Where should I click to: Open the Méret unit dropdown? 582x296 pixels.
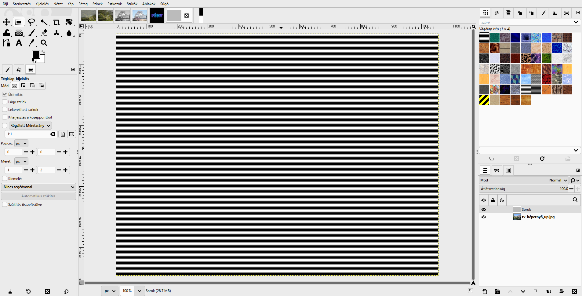21,161
